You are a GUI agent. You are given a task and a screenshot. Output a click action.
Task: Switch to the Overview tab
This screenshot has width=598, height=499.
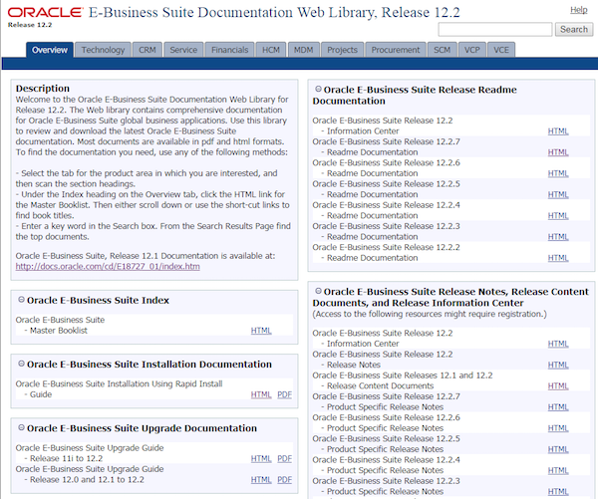pyautogui.click(x=50, y=50)
